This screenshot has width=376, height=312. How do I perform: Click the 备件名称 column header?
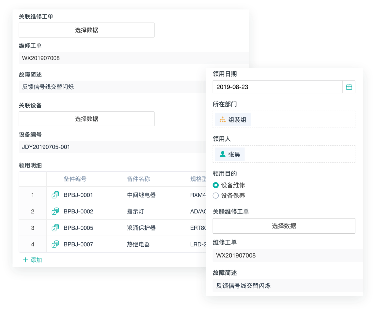(x=138, y=179)
